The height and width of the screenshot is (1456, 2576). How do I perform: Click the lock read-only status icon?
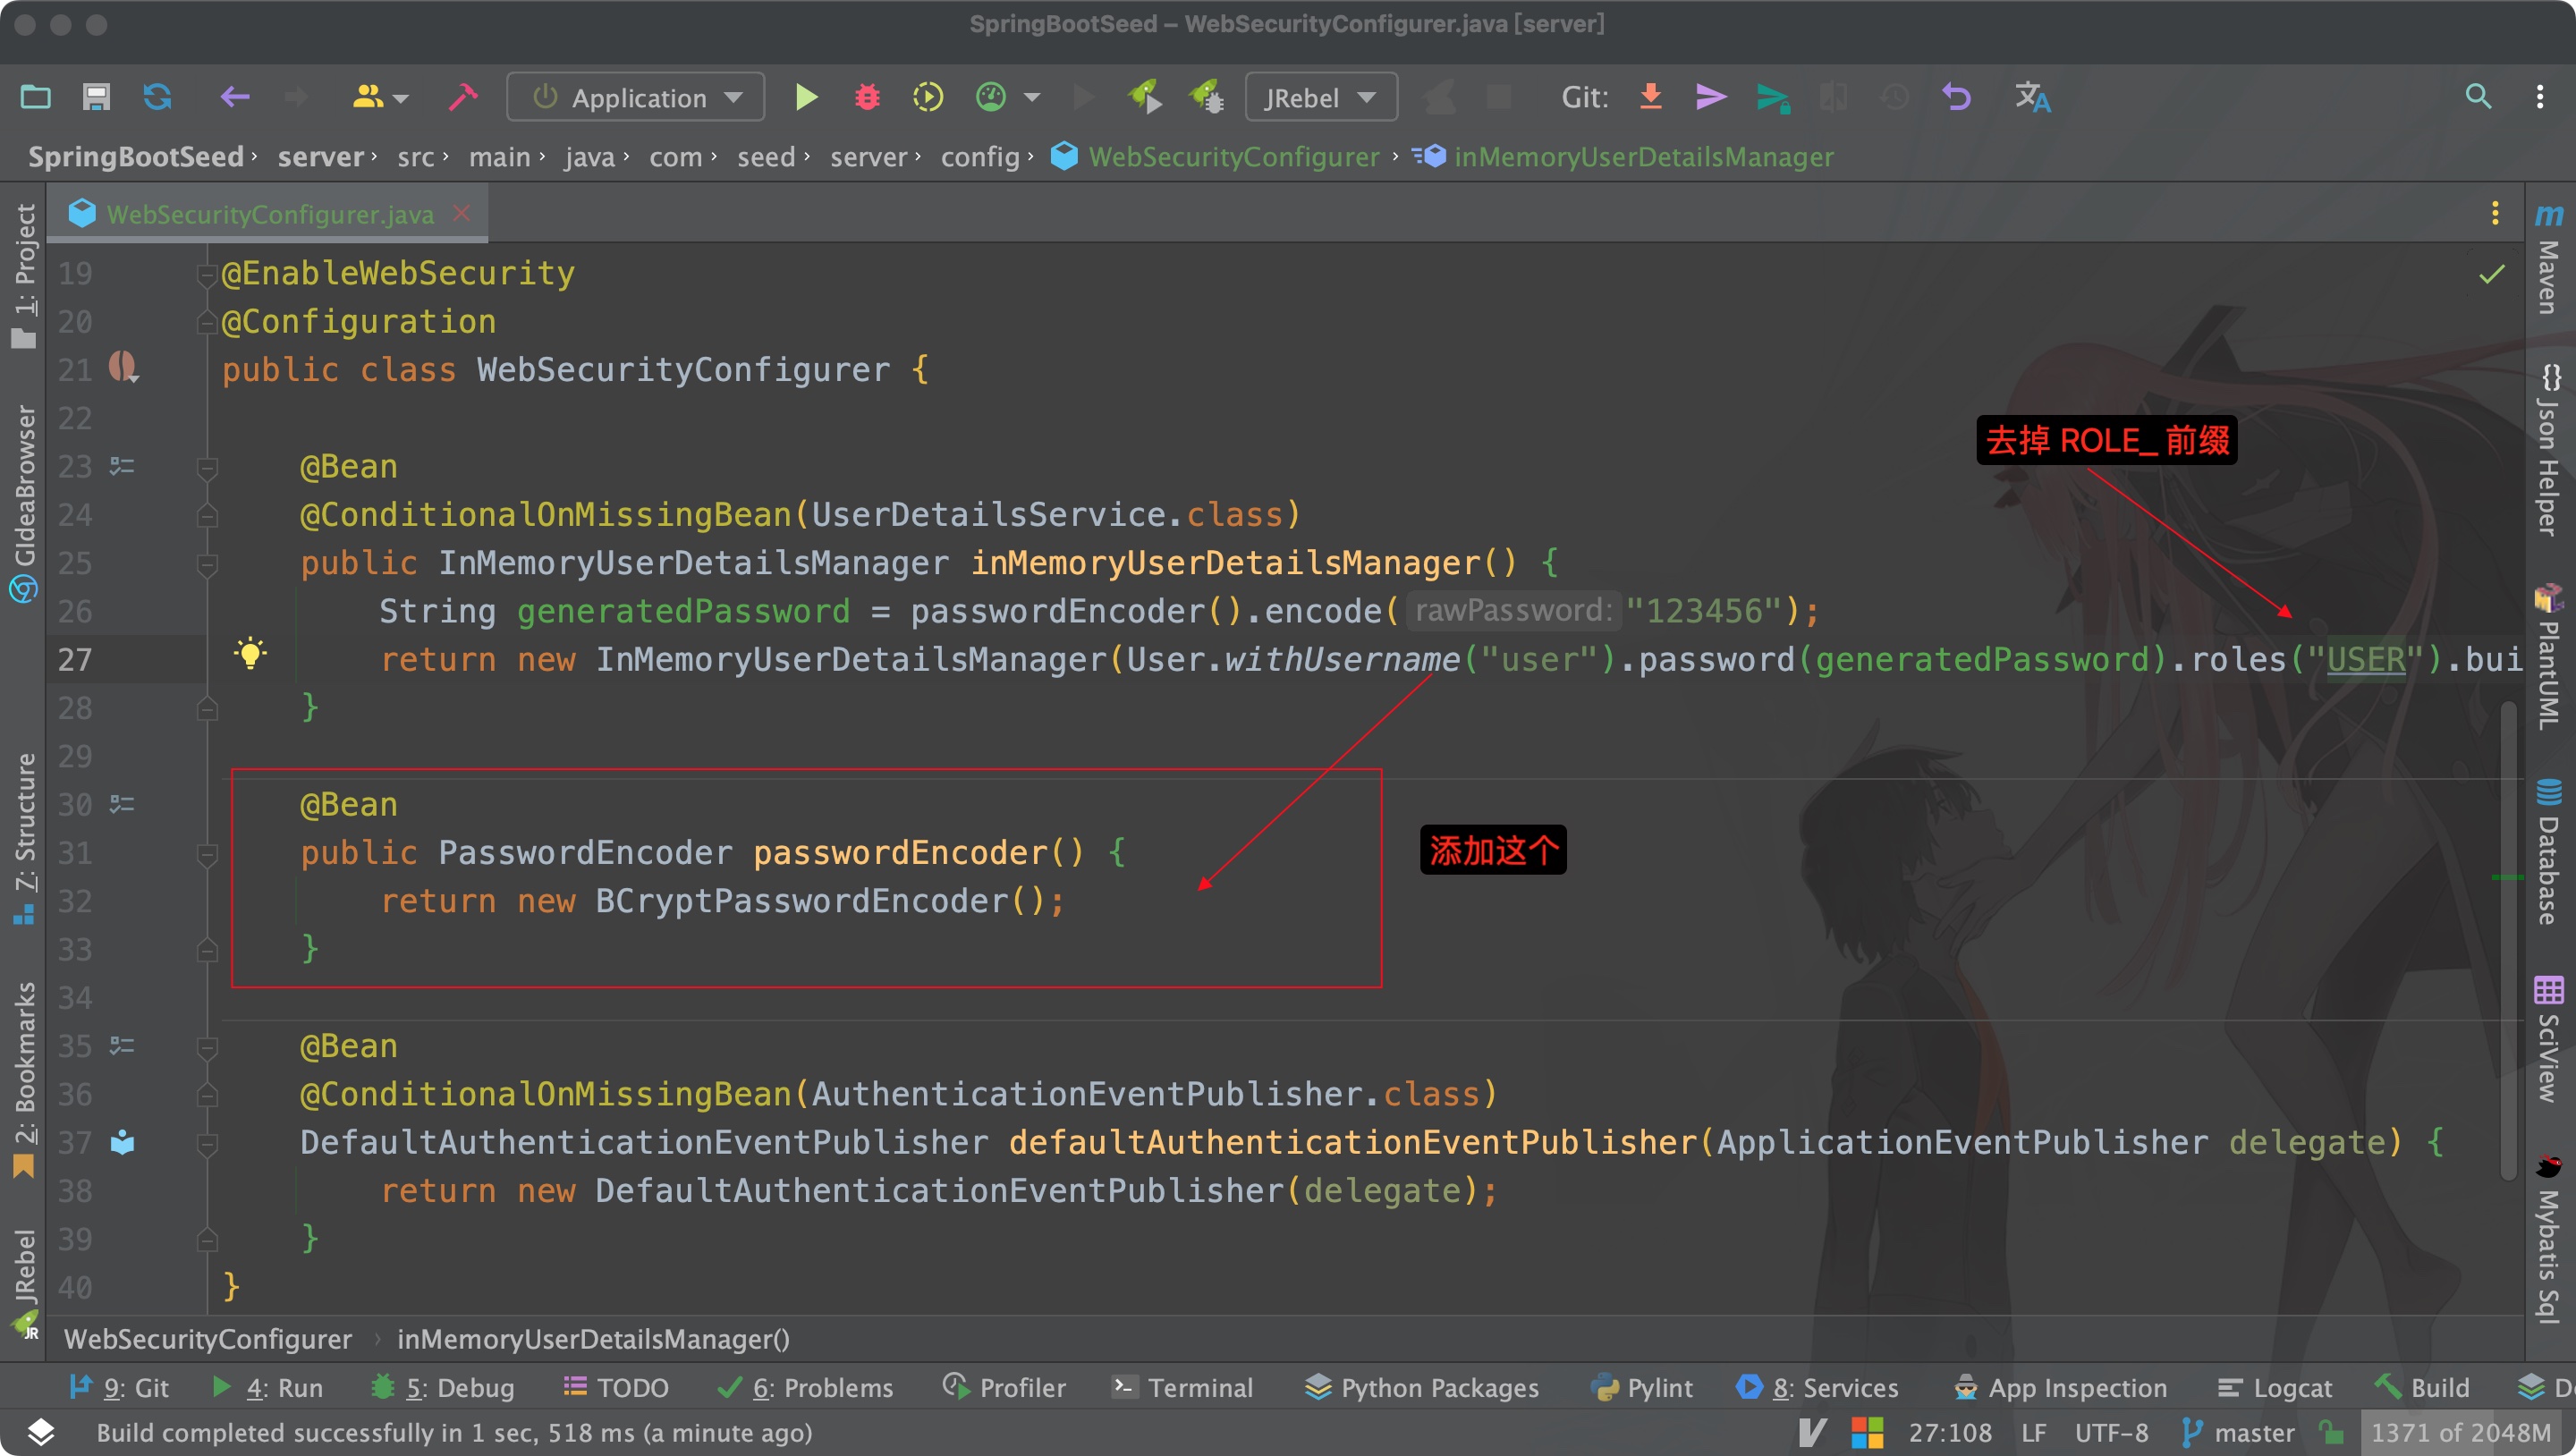tap(2332, 1433)
